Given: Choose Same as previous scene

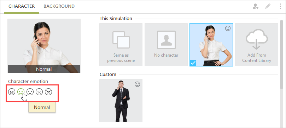Looking at the screenshot, I should (121, 45).
